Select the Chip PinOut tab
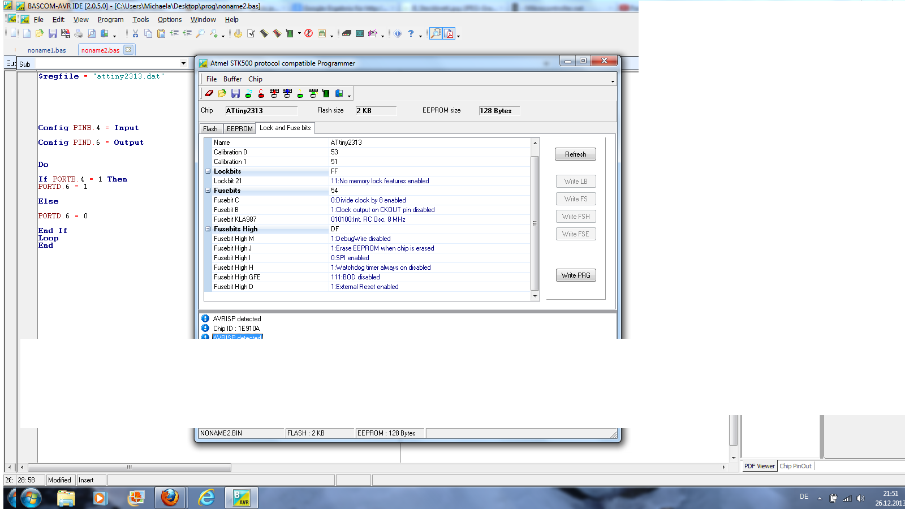The width and height of the screenshot is (905, 509). pos(795,466)
